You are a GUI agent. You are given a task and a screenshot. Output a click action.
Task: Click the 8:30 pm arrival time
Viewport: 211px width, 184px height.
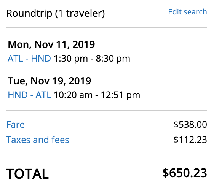pyautogui.click(x=113, y=59)
